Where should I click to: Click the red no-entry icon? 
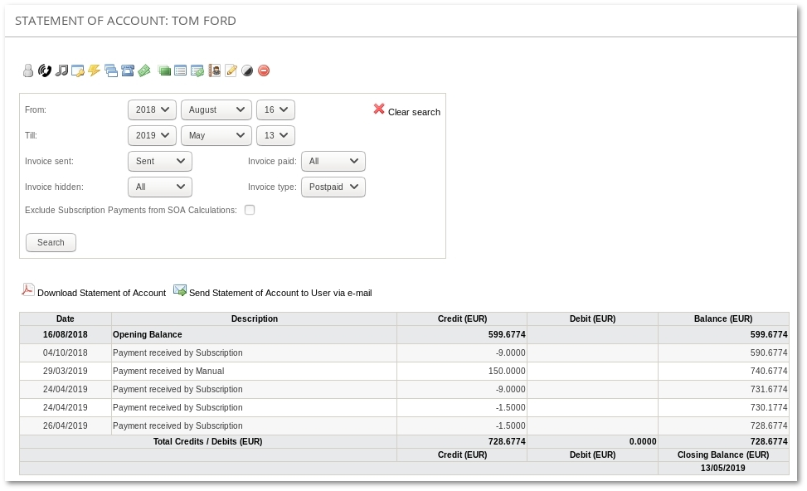(264, 71)
